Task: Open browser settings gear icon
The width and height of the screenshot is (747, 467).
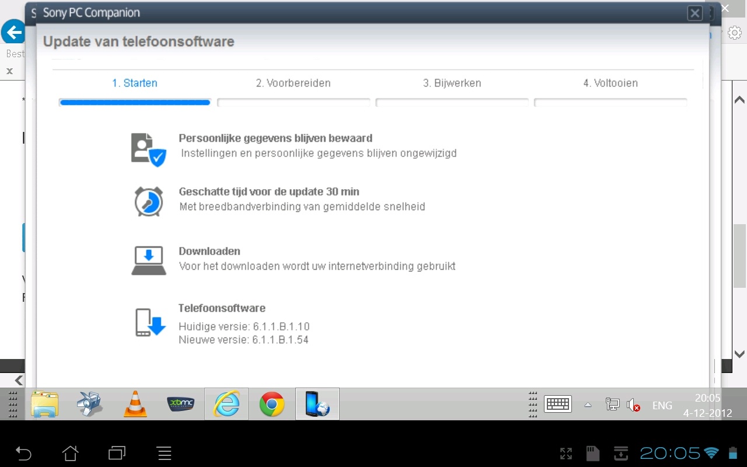Action: click(735, 33)
